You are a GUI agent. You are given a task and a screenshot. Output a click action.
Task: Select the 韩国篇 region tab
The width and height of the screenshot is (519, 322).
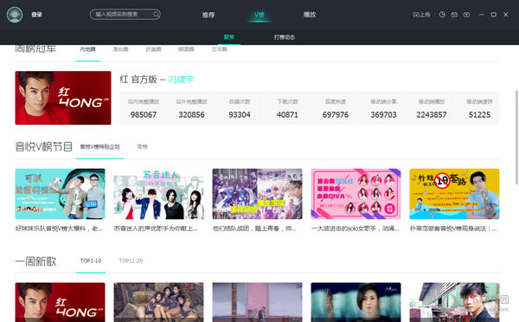[x=186, y=49]
